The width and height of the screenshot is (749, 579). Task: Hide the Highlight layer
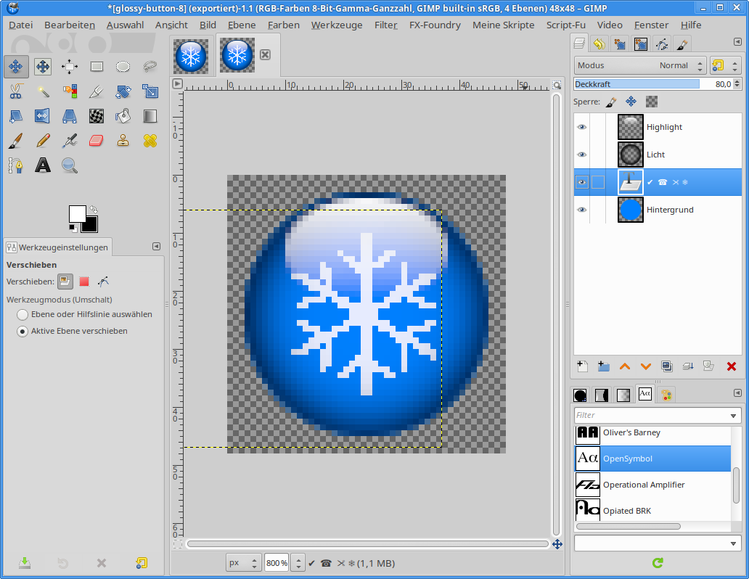pyautogui.click(x=581, y=127)
